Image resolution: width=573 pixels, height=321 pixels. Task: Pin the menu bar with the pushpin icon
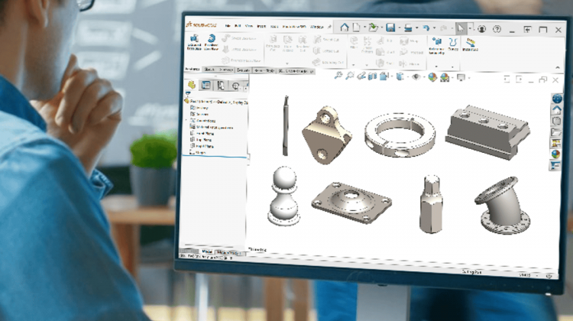[329, 27]
